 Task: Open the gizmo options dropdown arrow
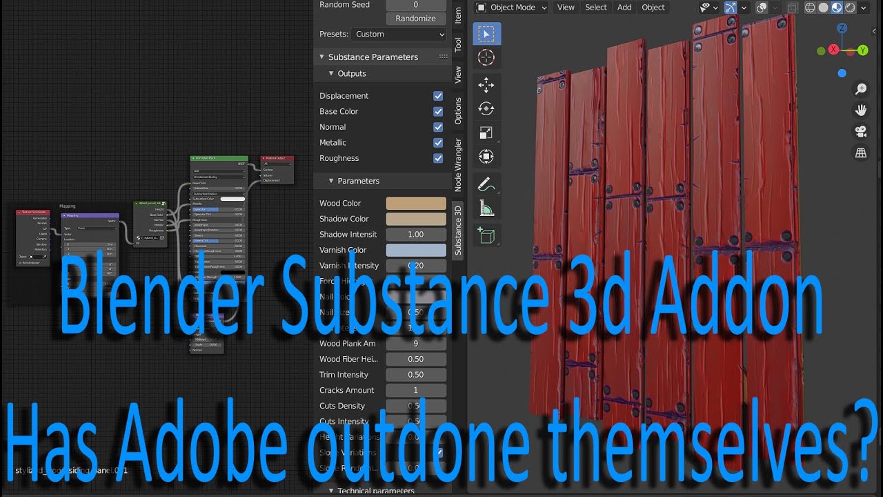744,8
